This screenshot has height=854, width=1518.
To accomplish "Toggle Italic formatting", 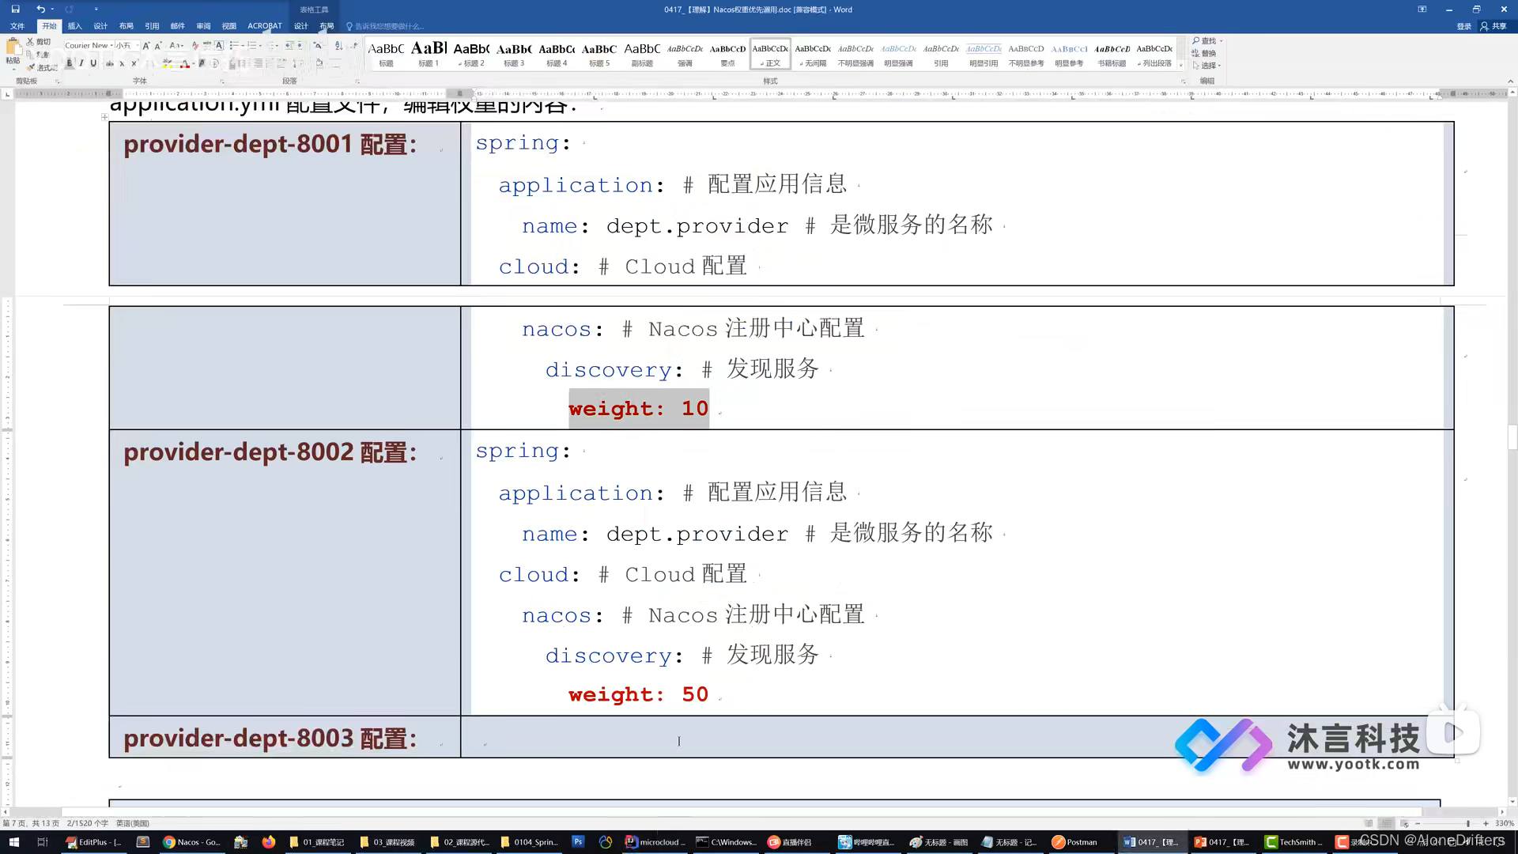I will click(x=81, y=63).
